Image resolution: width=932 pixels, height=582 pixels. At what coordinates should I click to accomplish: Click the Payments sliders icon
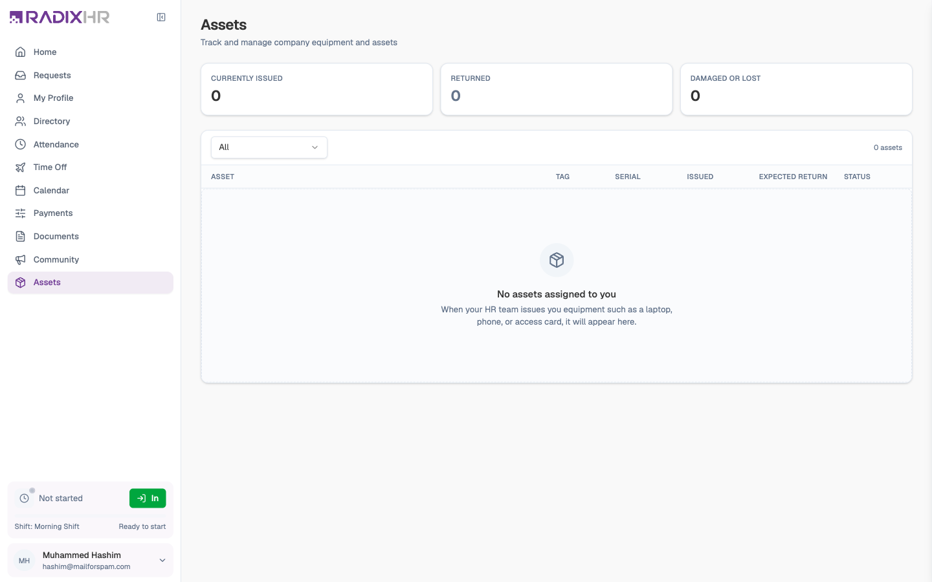21,213
